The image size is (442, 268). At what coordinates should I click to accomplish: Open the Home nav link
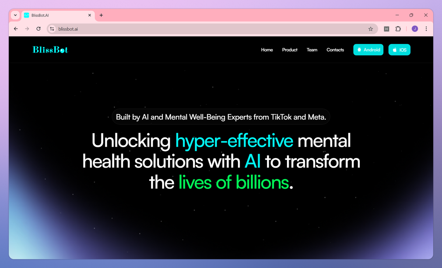point(267,50)
